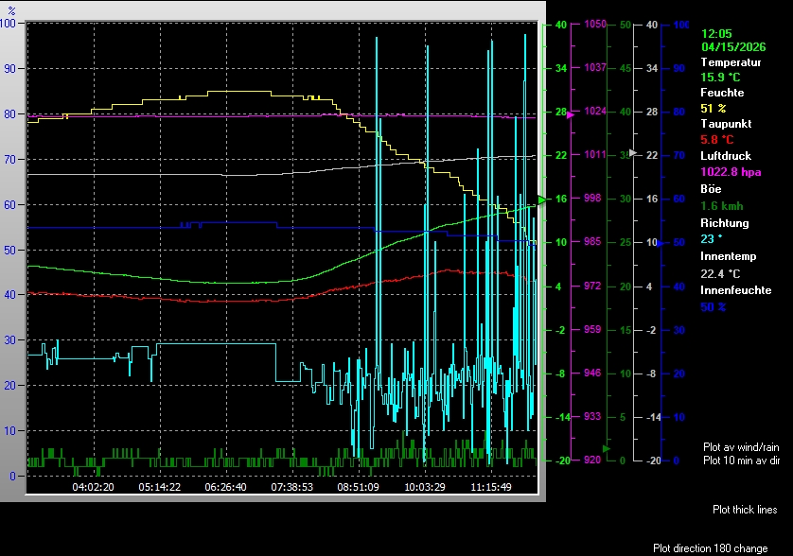Image resolution: width=793 pixels, height=556 pixels.
Task: Click the 1022.8 hpa pressure reading
Action: point(731,172)
